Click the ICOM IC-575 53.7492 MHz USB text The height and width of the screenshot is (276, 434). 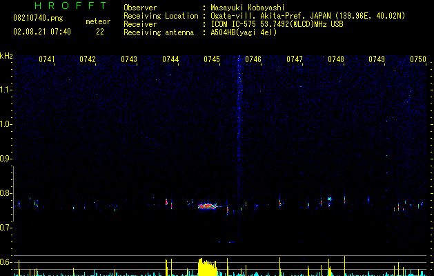277,24
